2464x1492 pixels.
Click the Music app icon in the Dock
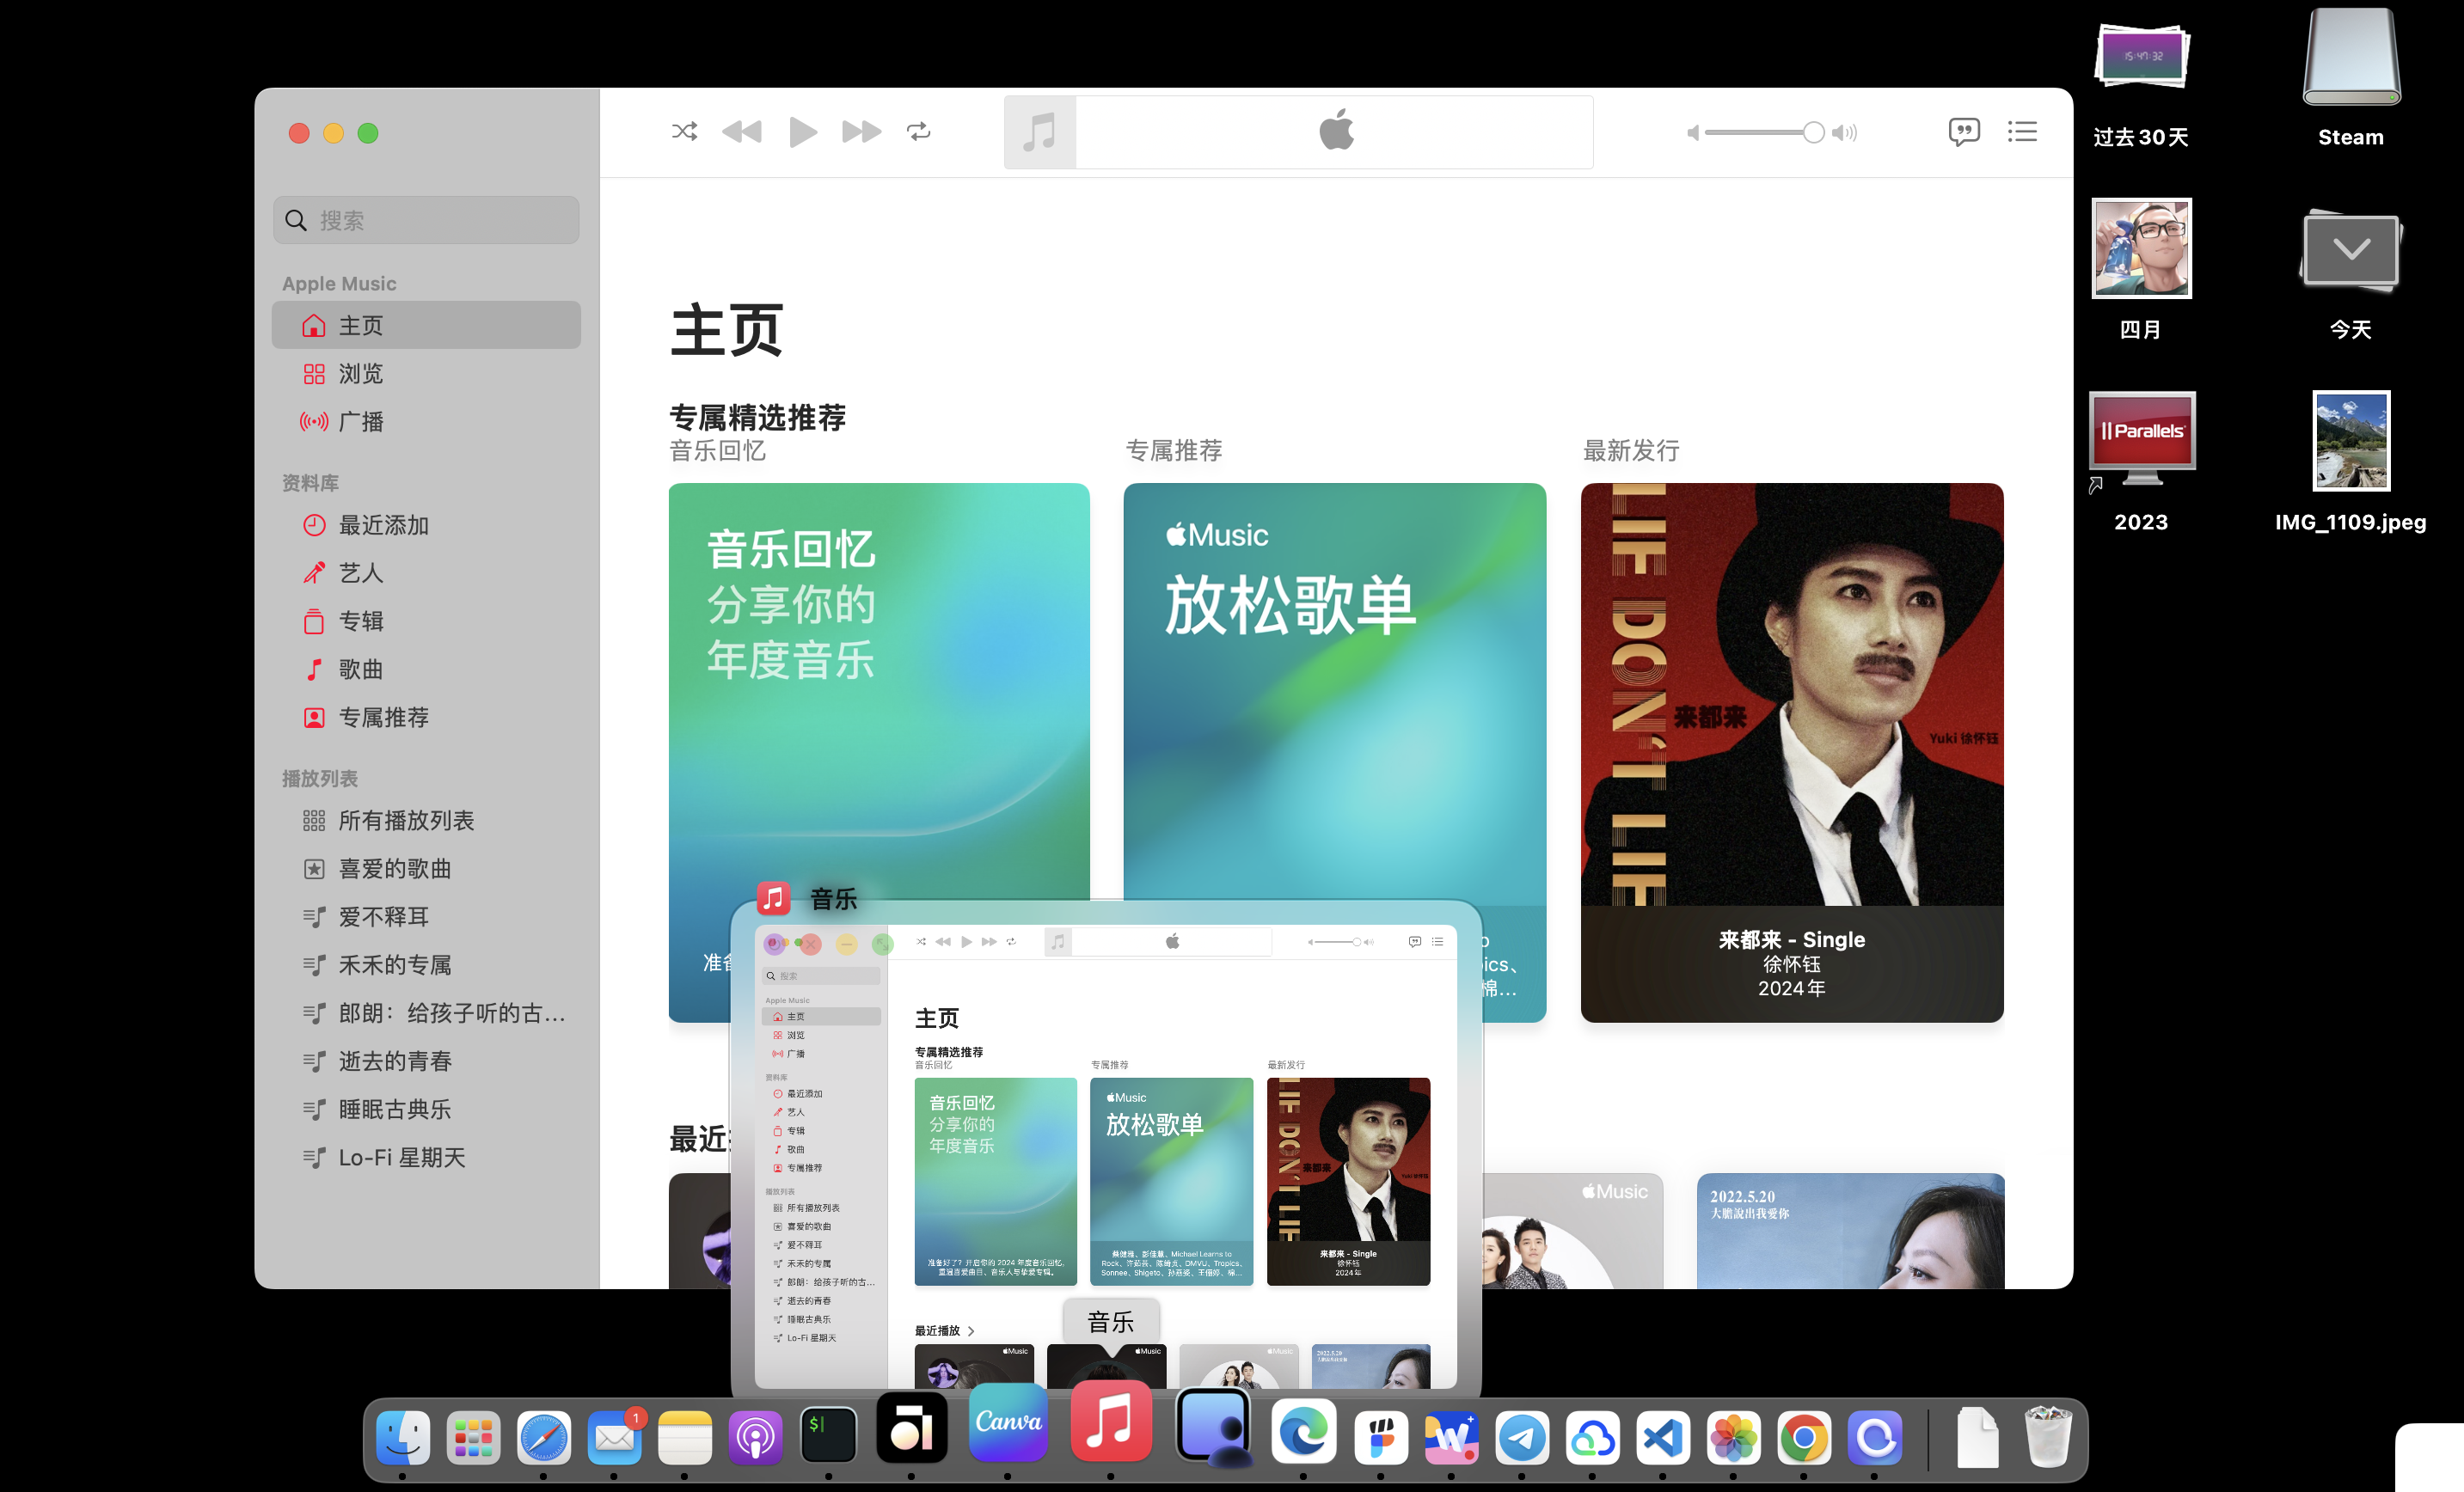pyautogui.click(x=1110, y=1422)
